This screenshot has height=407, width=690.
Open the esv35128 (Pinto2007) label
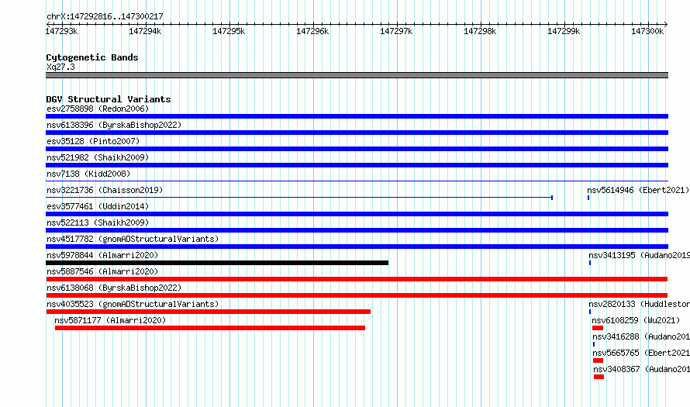(93, 141)
